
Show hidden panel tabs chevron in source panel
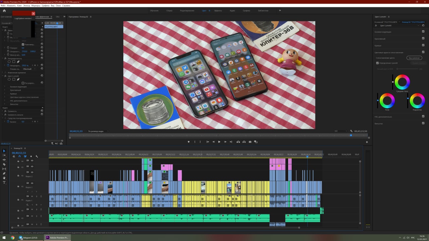(64, 16)
